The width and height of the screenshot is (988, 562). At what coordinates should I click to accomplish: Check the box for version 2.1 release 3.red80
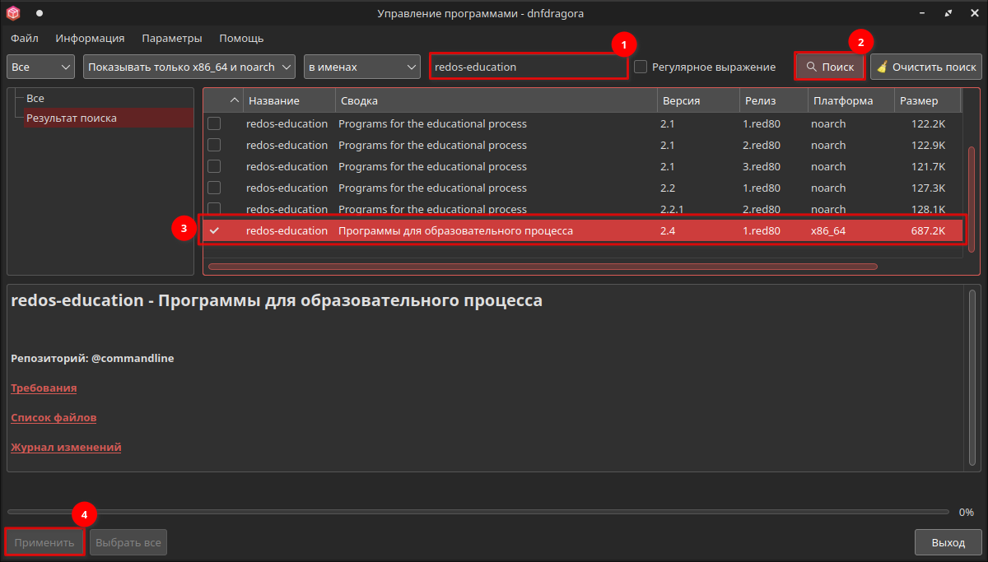click(x=214, y=166)
